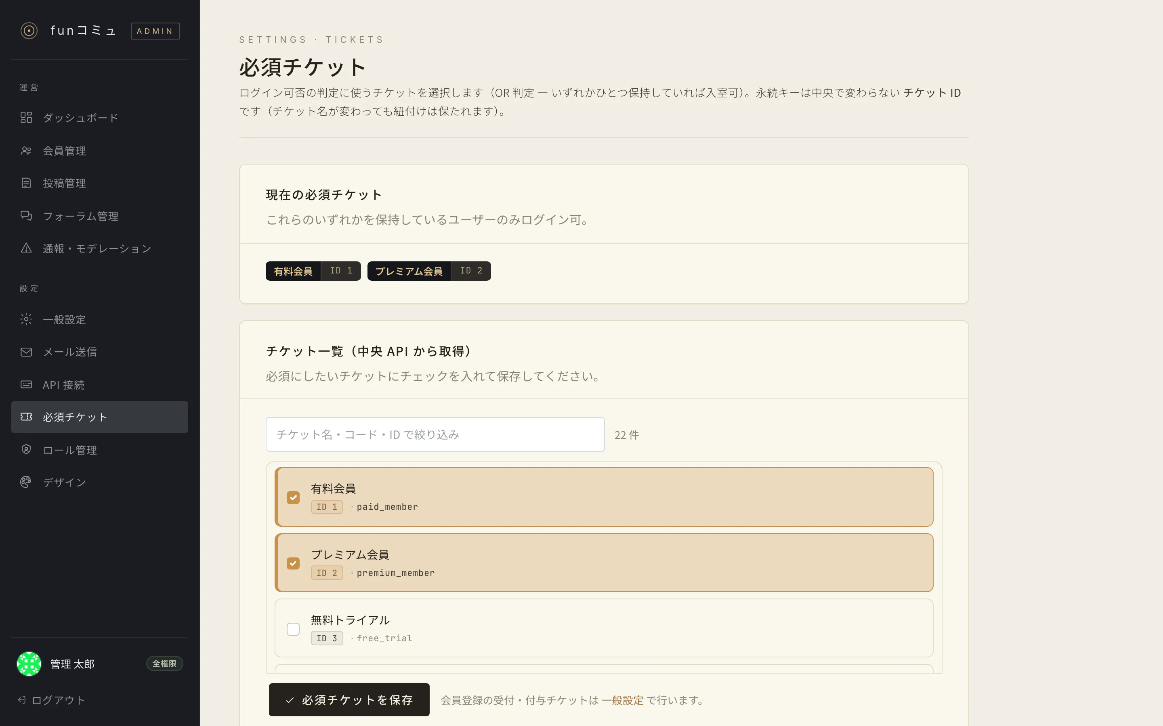Open デザイン settings
Screen dimensions: 1163x726
pos(99,482)
